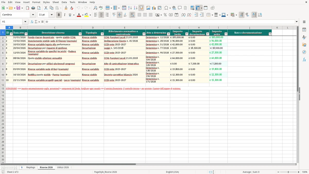Viewport: 309px width, 174px height.
Task: Click Sort Descending icon
Action: (x=135, y=8)
